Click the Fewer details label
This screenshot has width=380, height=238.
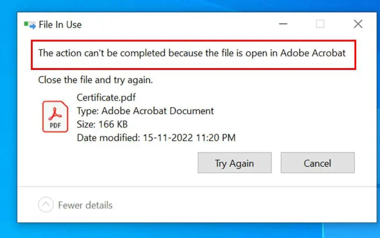tap(85, 205)
